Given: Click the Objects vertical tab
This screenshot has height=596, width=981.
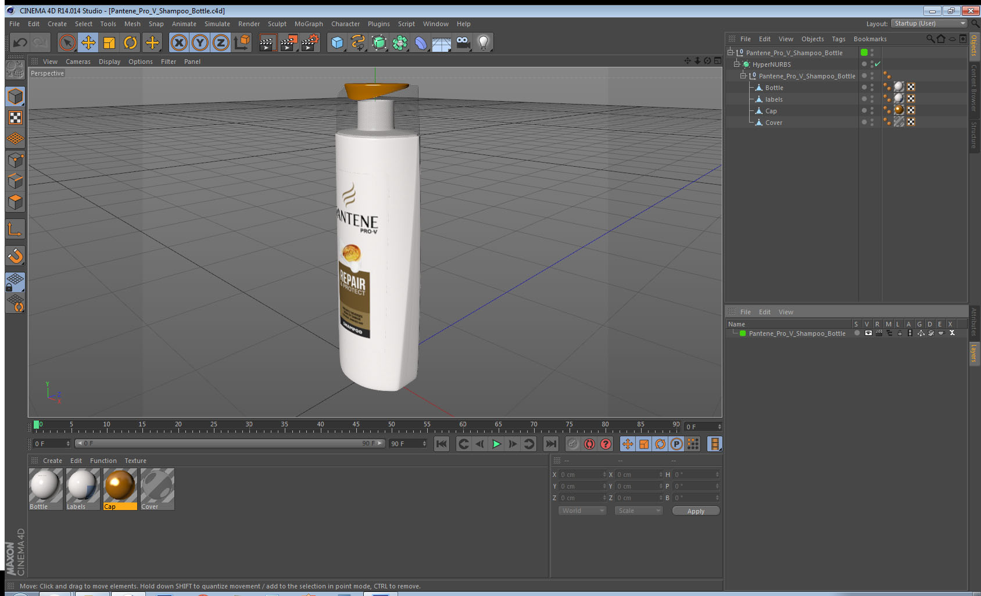Looking at the screenshot, I should [975, 45].
